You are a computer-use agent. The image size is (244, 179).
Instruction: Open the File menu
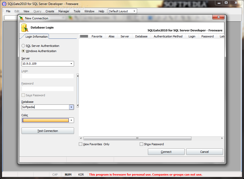[8, 11]
